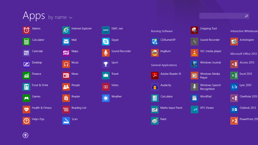Launch the Scan app icon

click(66, 121)
